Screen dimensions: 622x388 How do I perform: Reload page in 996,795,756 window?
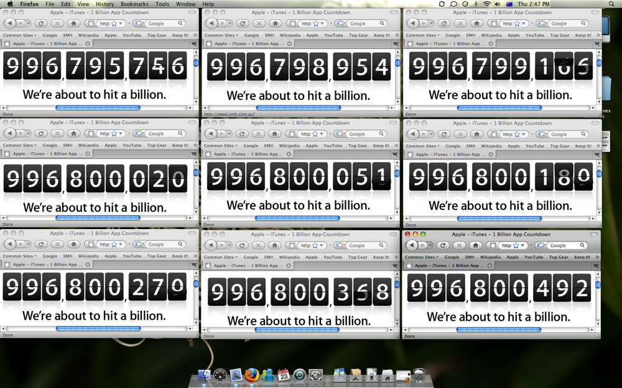[x=41, y=24]
